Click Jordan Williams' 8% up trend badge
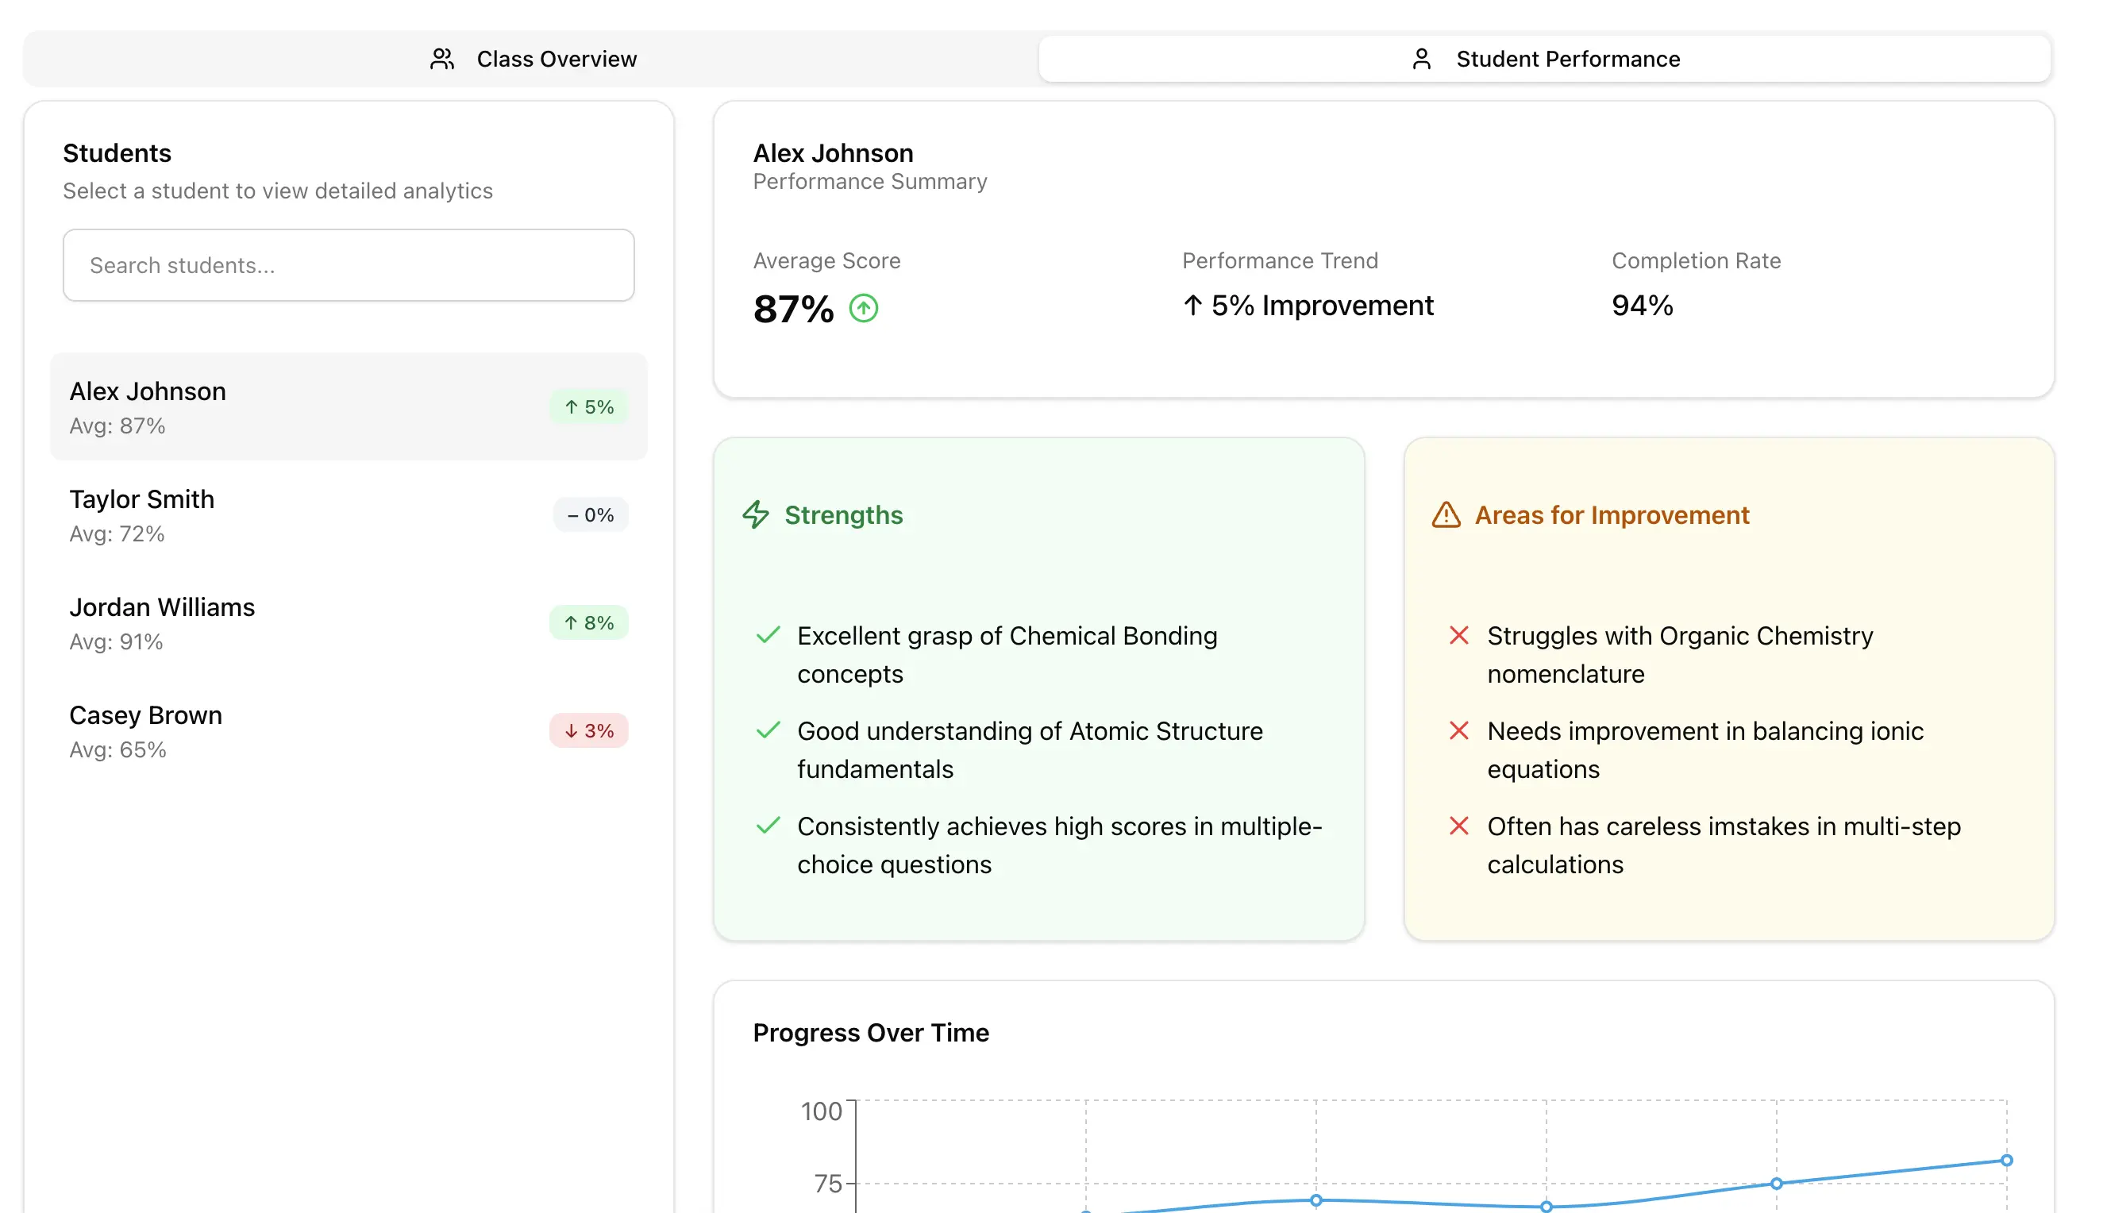This screenshot has width=2107, height=1213. (588, 622)
